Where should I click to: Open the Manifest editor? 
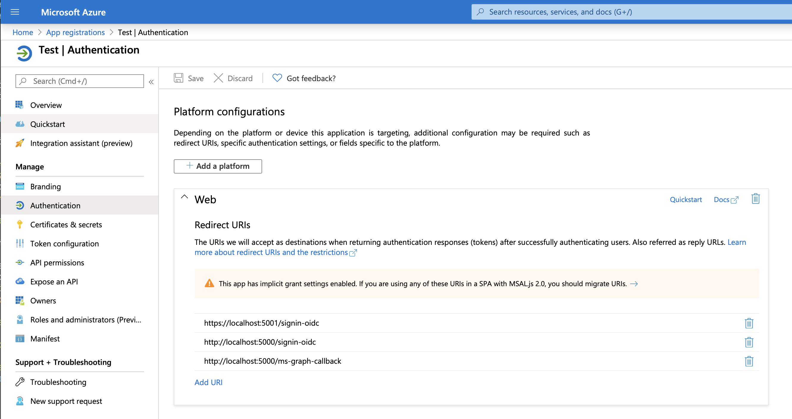[x=79, y=338]
